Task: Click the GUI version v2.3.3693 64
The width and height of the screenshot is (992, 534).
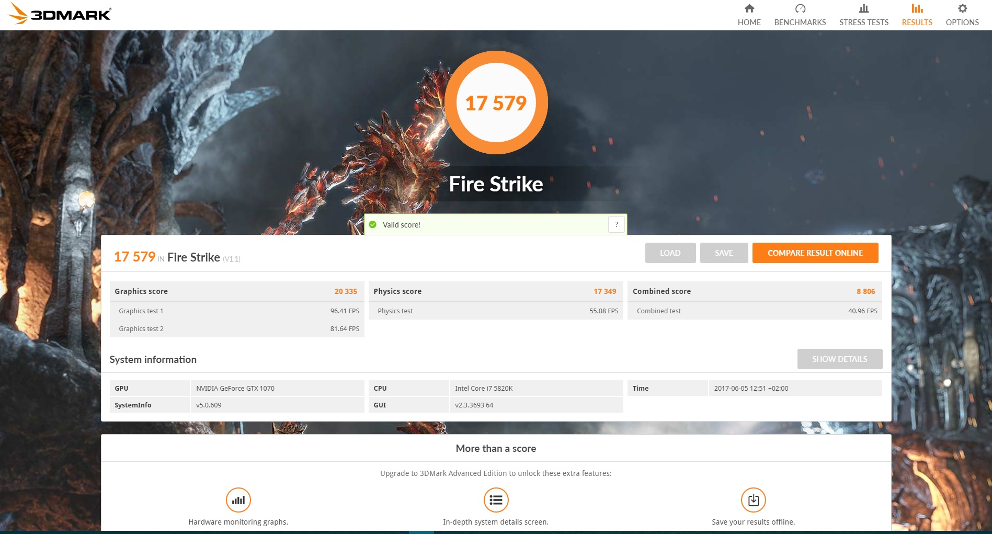Action: 474,405
